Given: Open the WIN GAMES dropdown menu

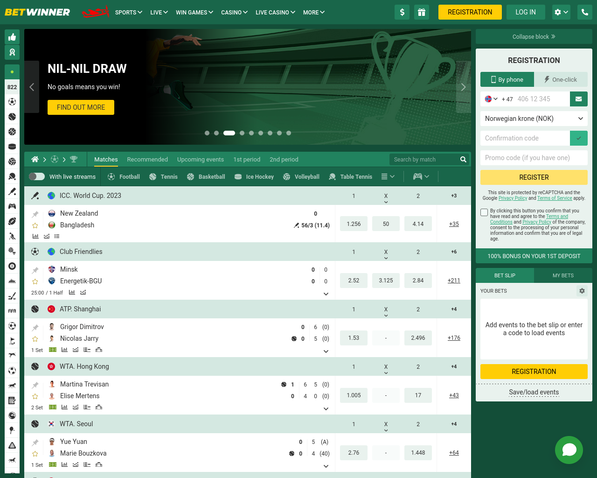Looking at the screenshot, I should tap(194, 12).
